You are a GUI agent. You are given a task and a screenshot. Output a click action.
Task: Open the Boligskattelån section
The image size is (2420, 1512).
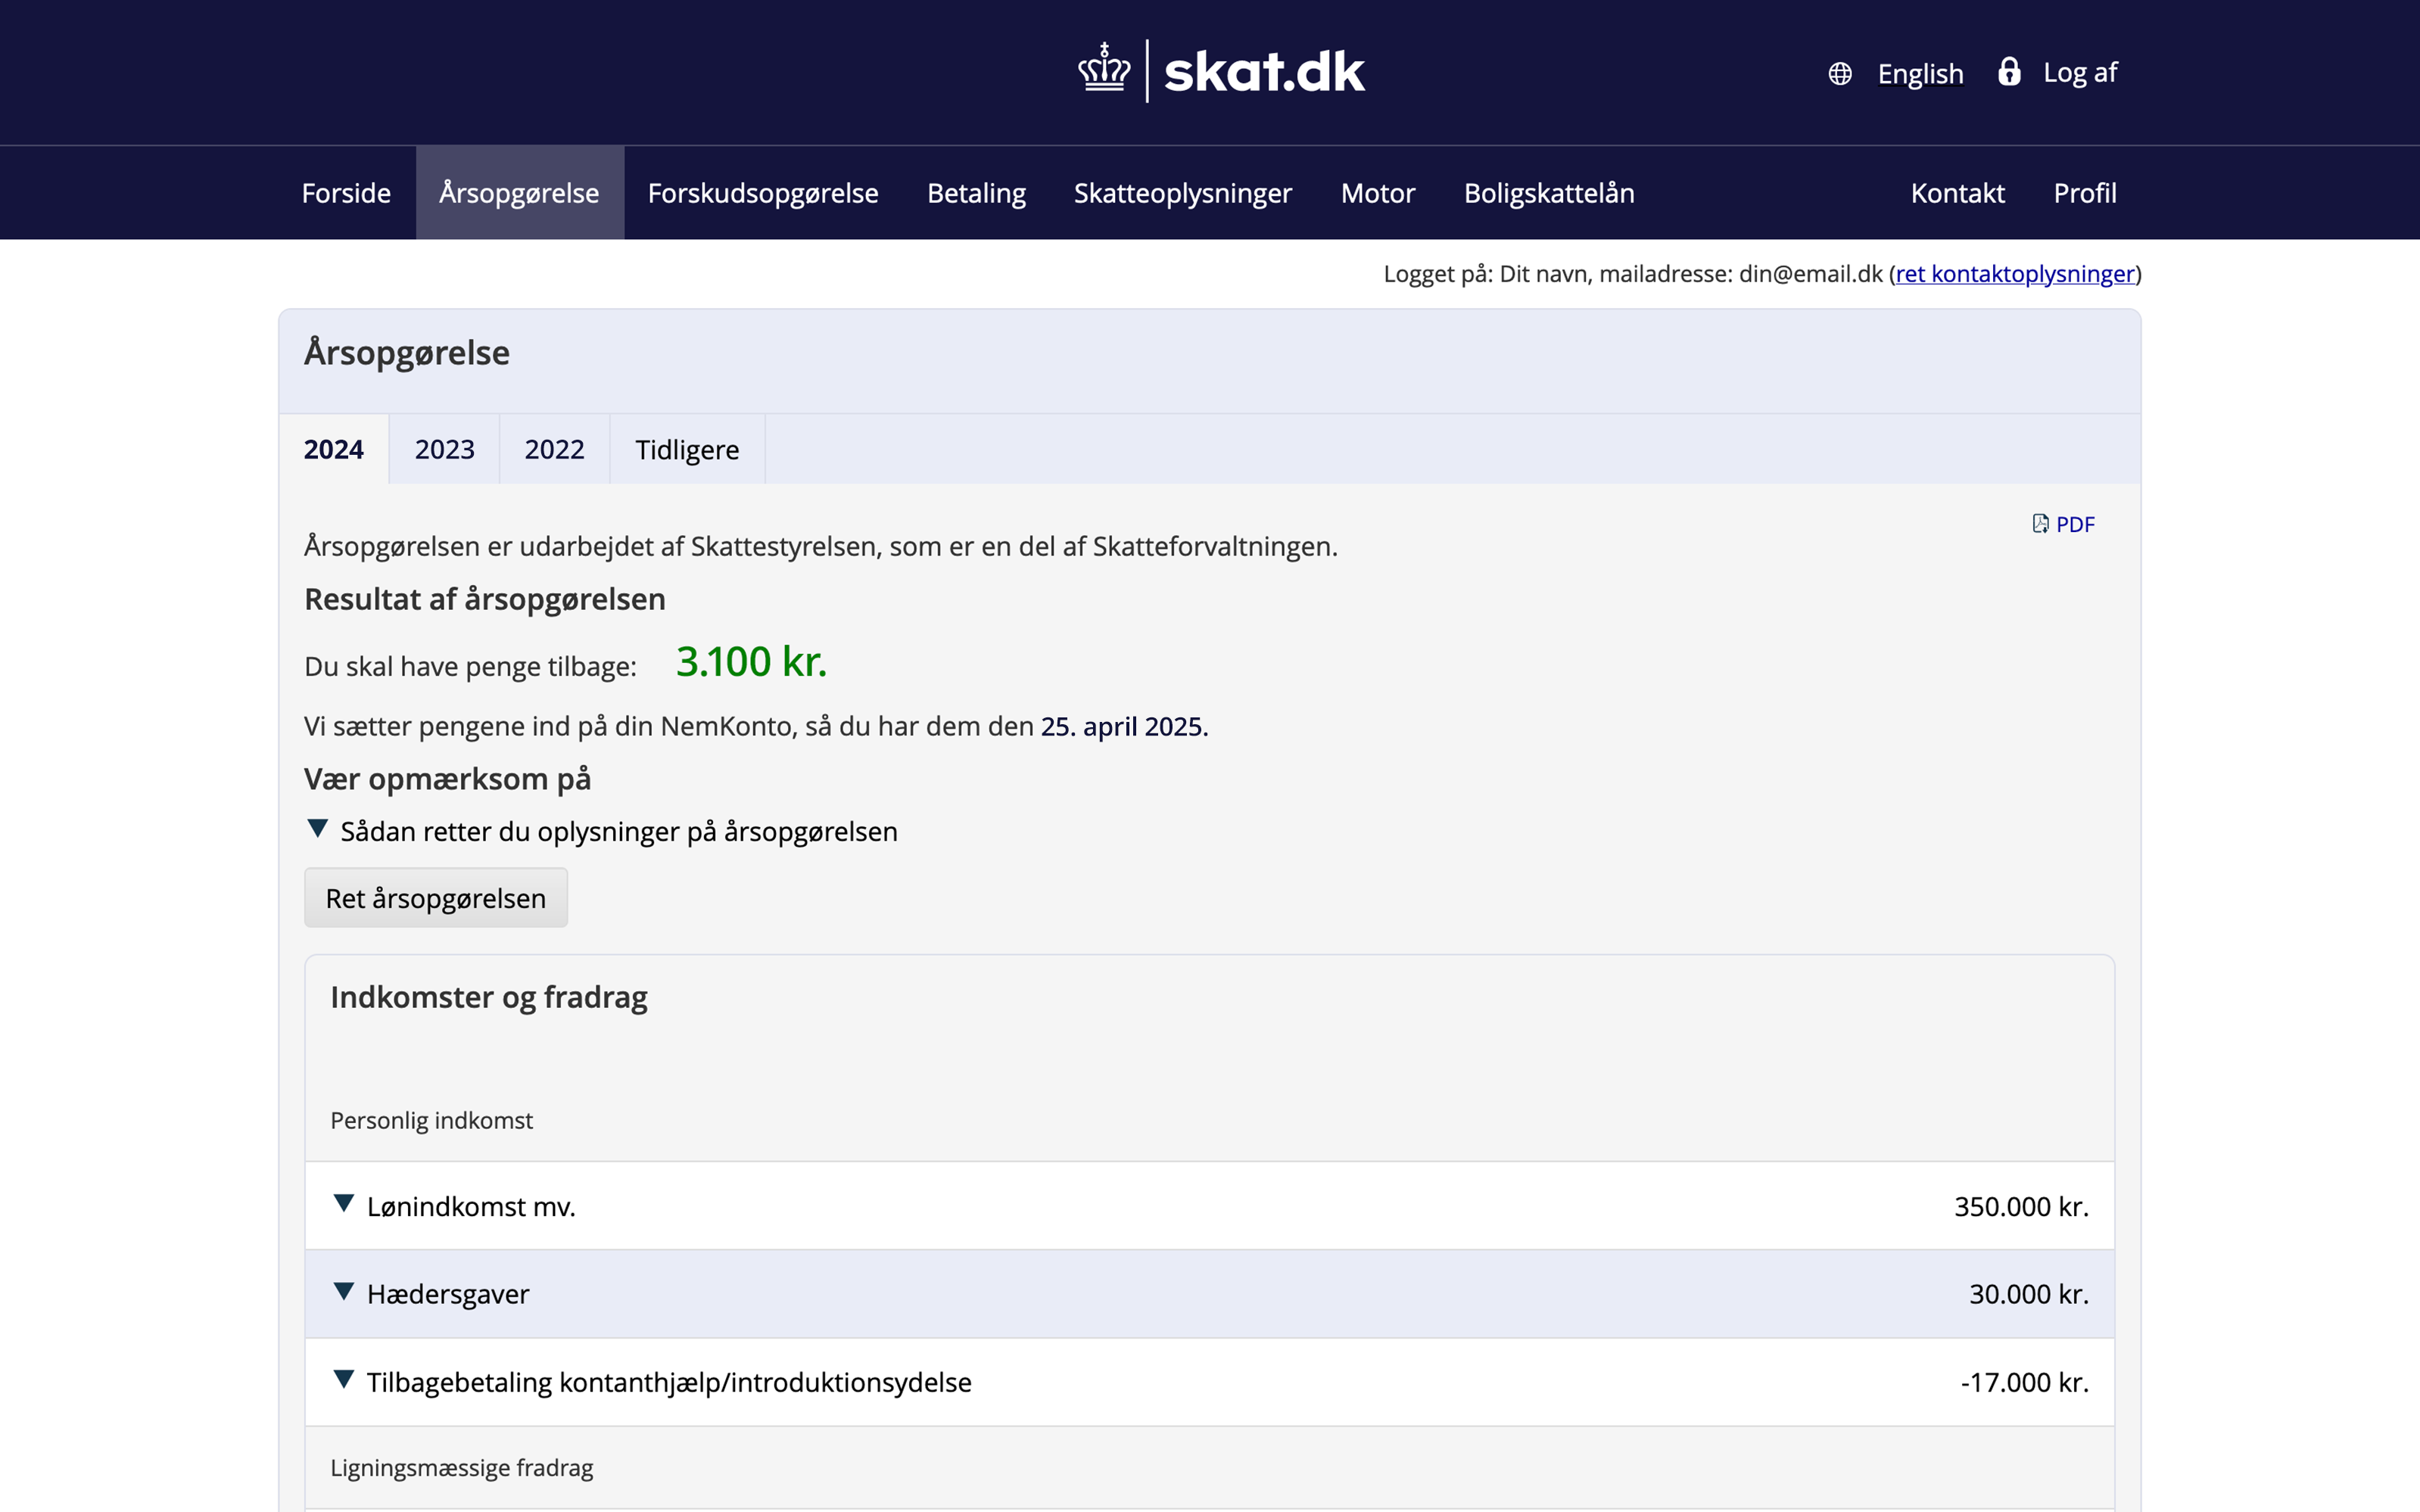(1549, 193)
